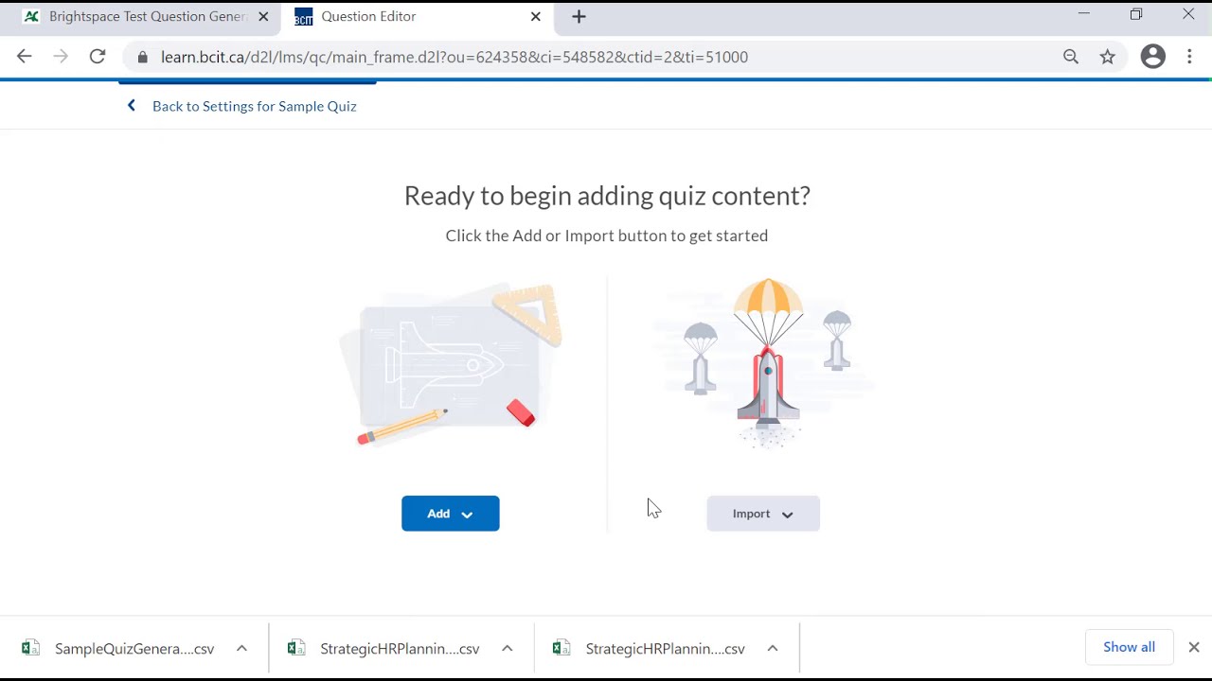Open the first StrategicHRPlannin….csv download
The width and height of the screenshot is (1212, 681).
pos(400,649)
